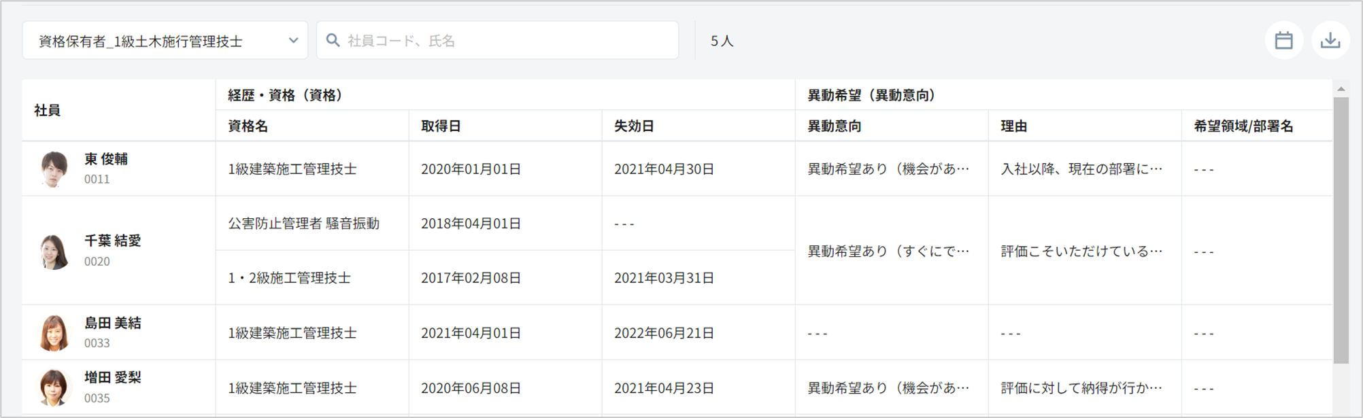The image size is (1363, 418).
Task: Select the 増田 愛梨 employee name
Action: click(x=113, y=378)
